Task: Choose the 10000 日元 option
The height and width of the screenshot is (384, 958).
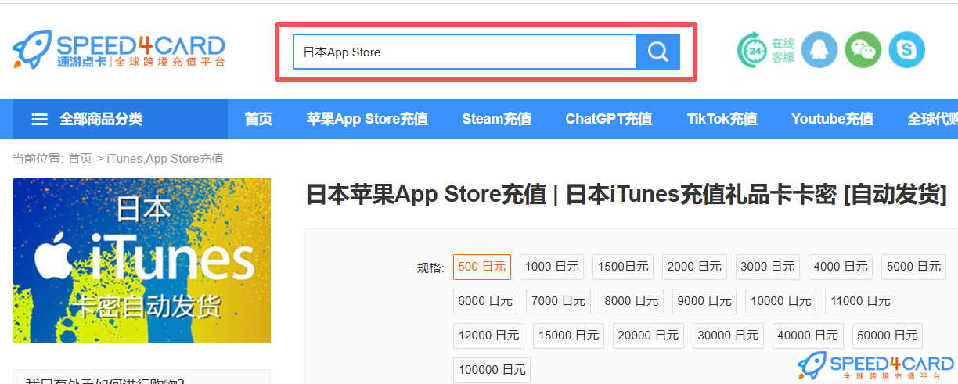Action: click(780, 301)
